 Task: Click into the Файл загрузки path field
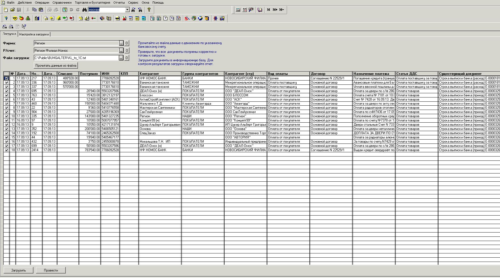[76, 58]
